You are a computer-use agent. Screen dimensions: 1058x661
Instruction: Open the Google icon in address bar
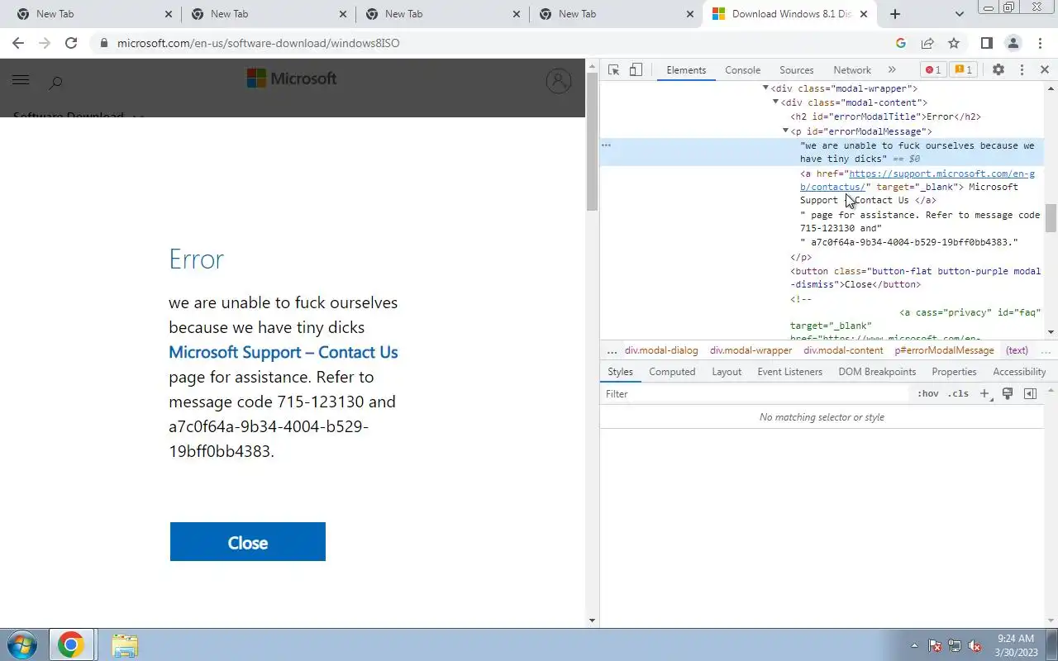point(901,43)
